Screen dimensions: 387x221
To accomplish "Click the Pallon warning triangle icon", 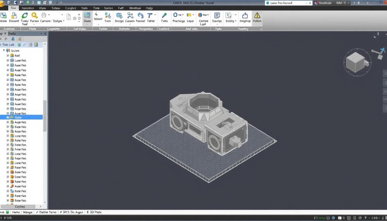I will tap(257, 16).
